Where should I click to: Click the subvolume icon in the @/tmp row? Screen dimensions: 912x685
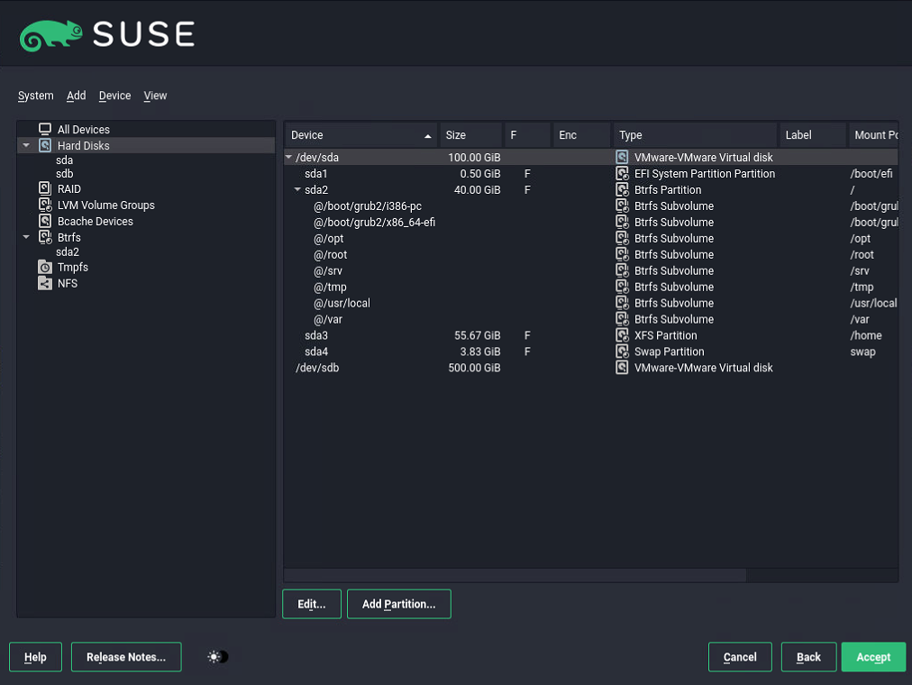click(x=622, y=287)
